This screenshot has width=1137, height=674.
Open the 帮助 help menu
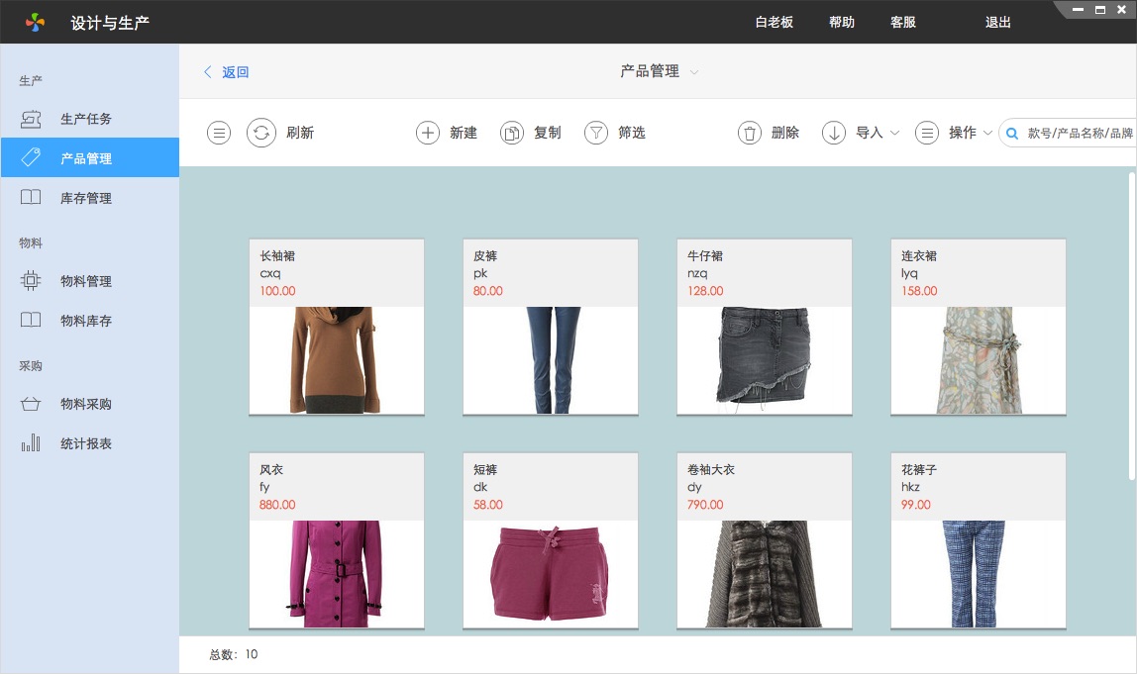tap(841, 22)
